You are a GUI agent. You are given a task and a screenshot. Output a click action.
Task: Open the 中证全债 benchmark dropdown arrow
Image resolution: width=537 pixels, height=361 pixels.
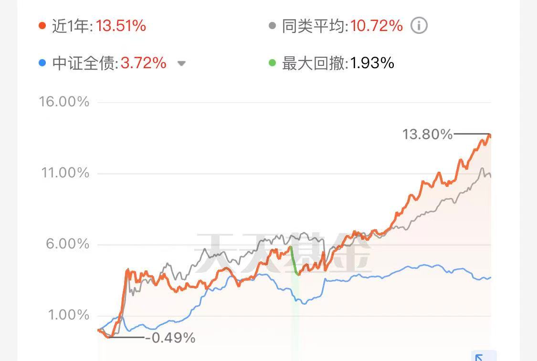181,63
